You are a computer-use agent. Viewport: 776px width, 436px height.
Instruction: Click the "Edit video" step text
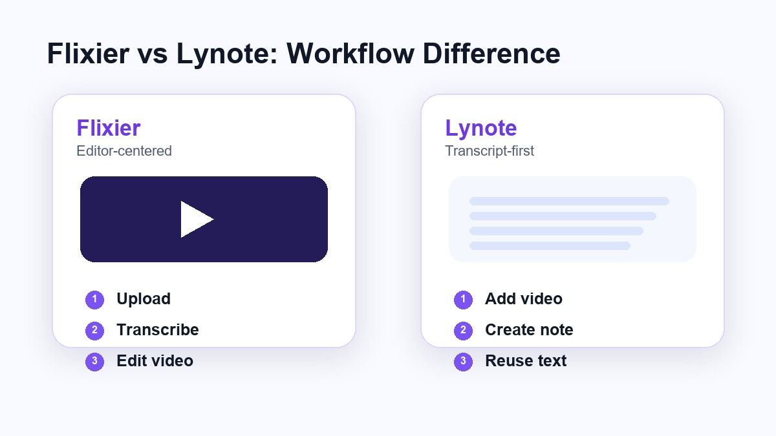pyautogui.click(x=155, y=361)
